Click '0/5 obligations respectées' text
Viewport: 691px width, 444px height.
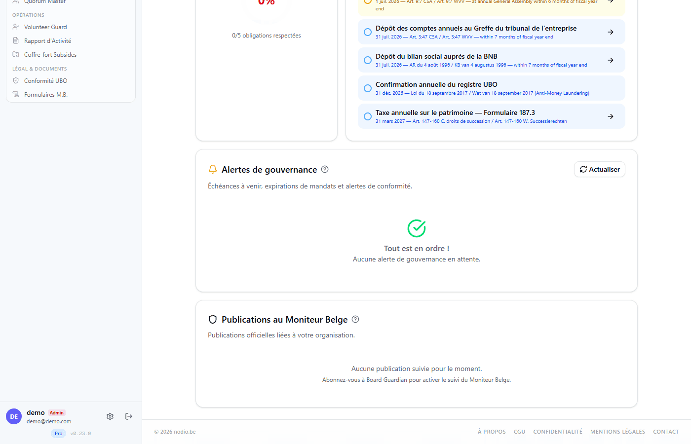(x=267, y=36)
